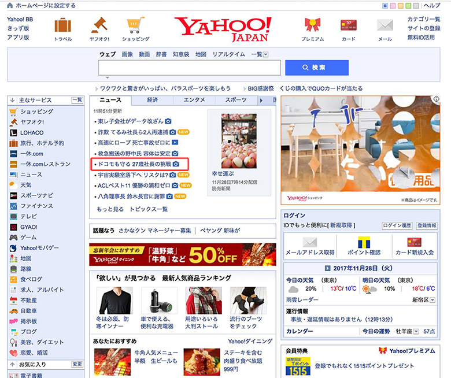Viewport: 451px width, 378px height.
Task: Select the 知恵袋 search category
Action: coord(181,54)
